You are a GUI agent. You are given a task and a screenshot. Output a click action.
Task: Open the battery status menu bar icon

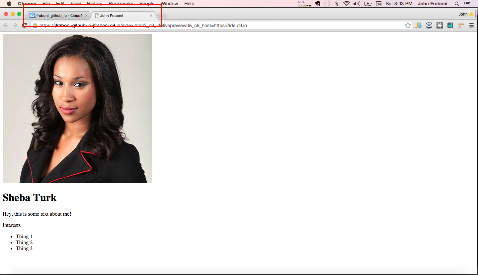[x=368, y=4]
